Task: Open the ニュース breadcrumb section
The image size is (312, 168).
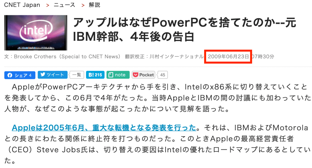Action: (64, 5)
